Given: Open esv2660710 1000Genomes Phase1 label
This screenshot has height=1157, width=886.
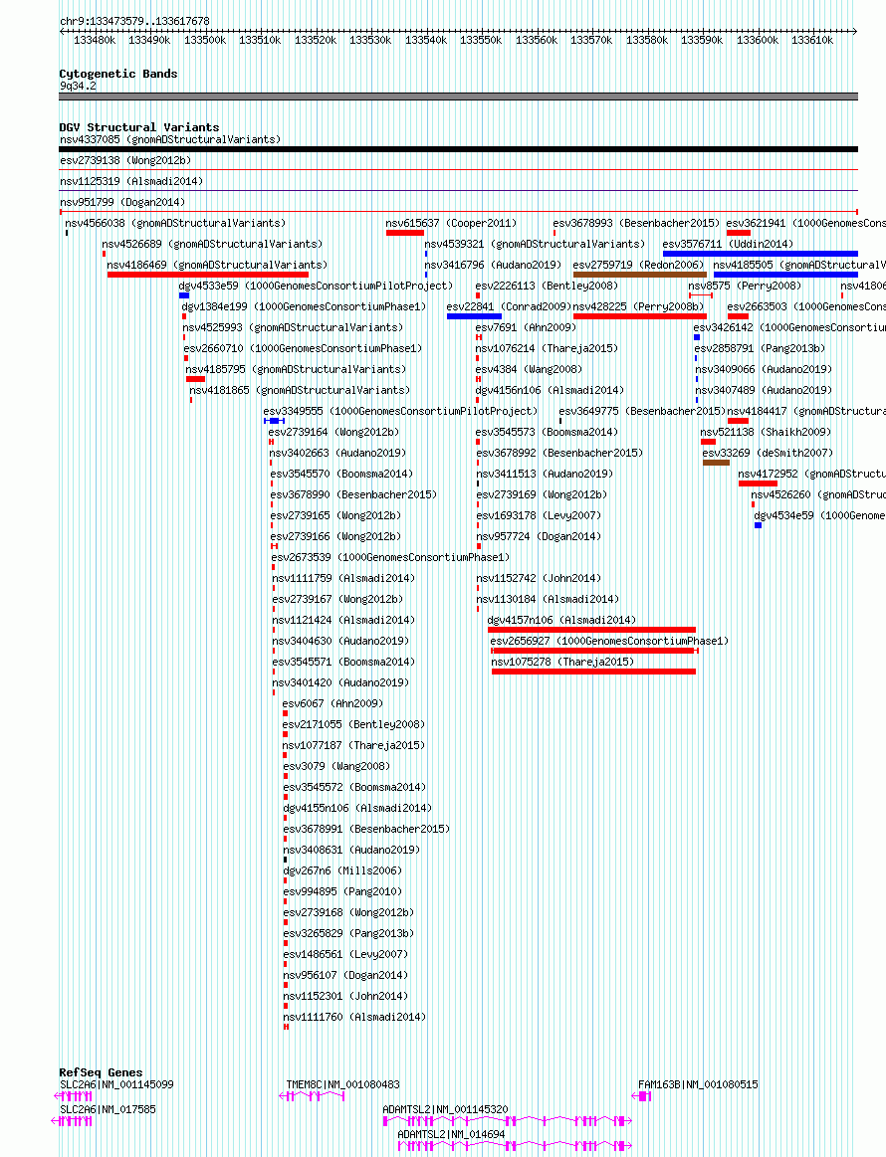Looking at the screenshot, I should [x=303, y=348].
